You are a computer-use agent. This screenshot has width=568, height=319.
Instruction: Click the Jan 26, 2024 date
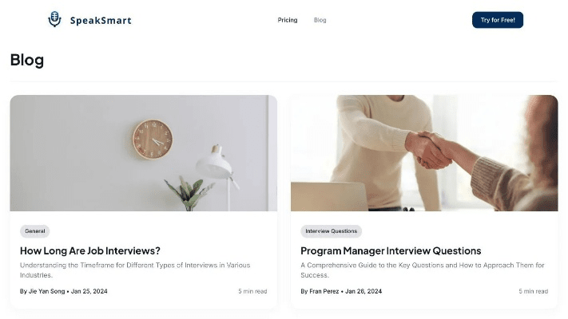363,291
